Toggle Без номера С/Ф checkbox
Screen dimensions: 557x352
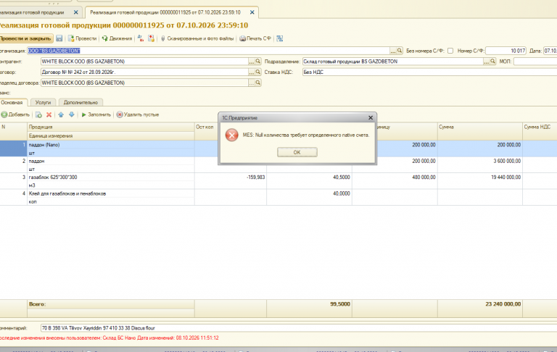(x=450, y=51)
